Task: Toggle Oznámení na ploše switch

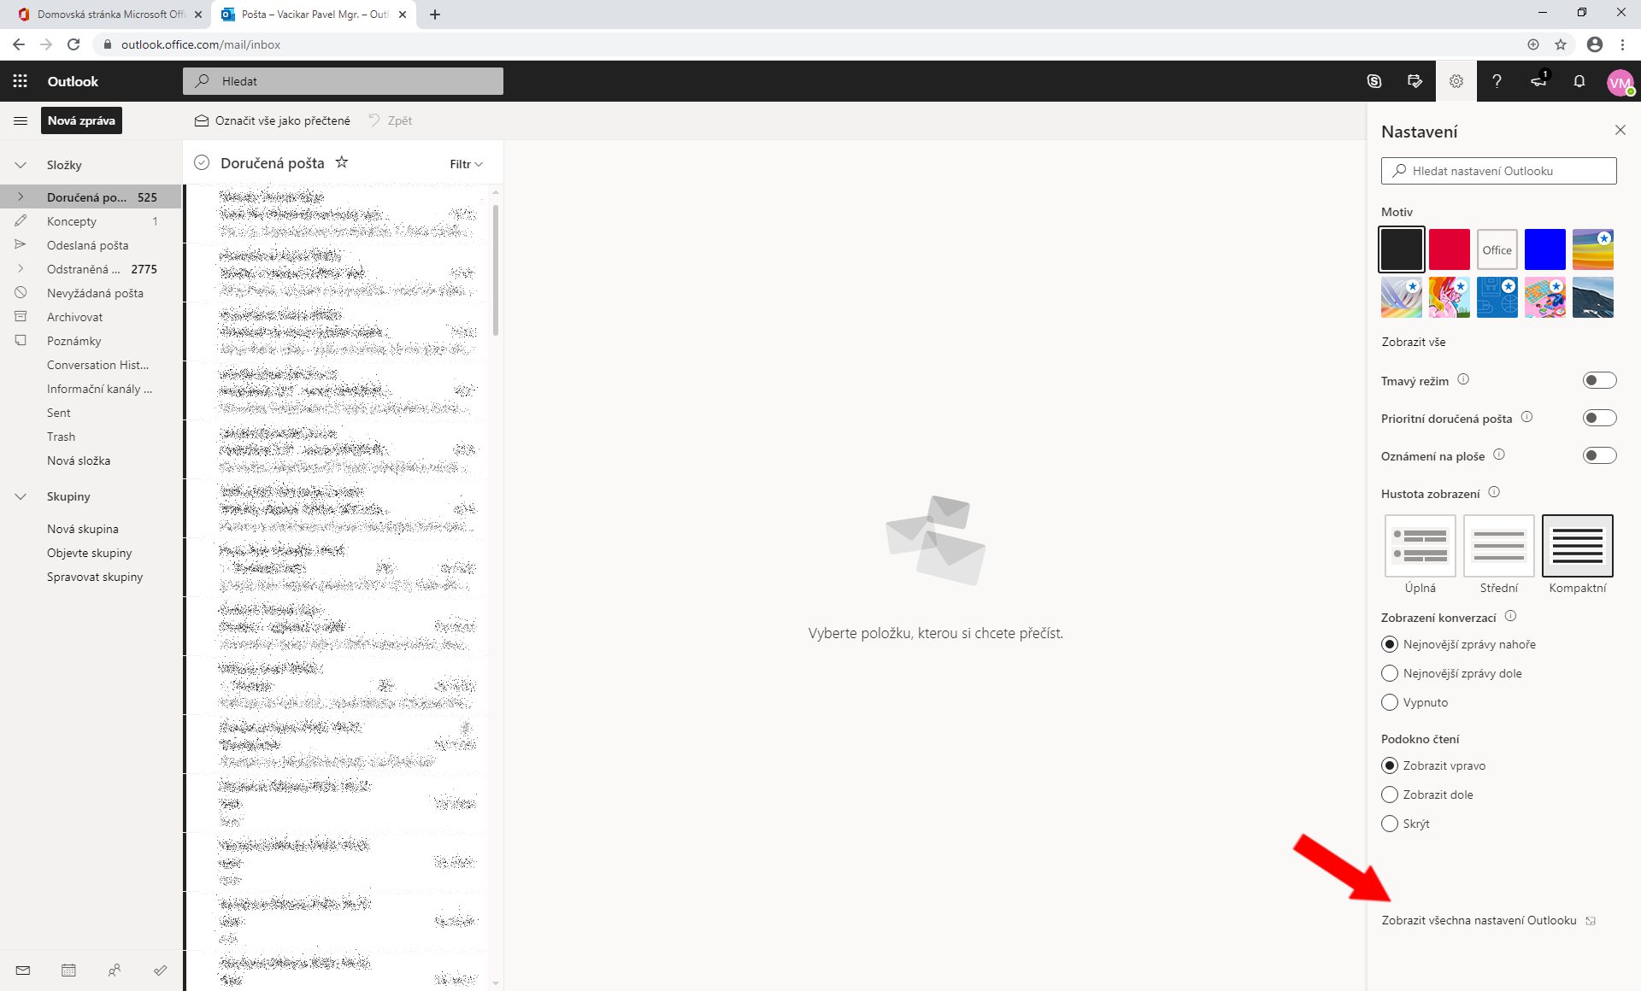Action: pos(1599,455)
